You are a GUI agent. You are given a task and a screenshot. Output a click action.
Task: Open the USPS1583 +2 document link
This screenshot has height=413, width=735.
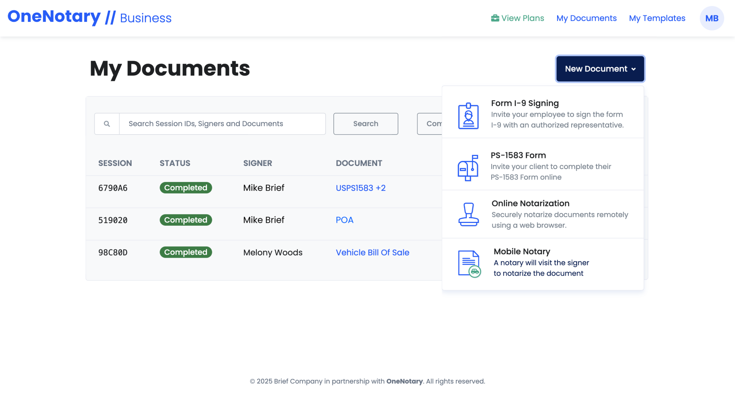tap(360, 188)
